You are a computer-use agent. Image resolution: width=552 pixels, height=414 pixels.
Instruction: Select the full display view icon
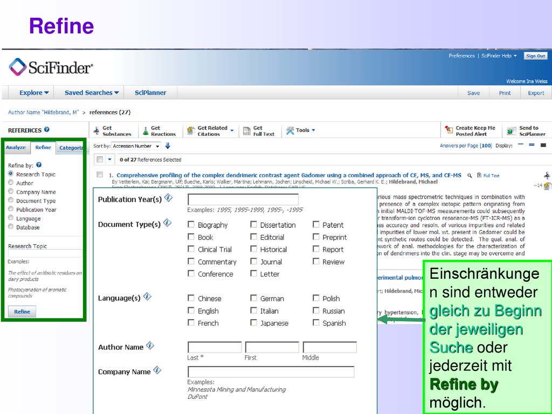tap(543, 145)
